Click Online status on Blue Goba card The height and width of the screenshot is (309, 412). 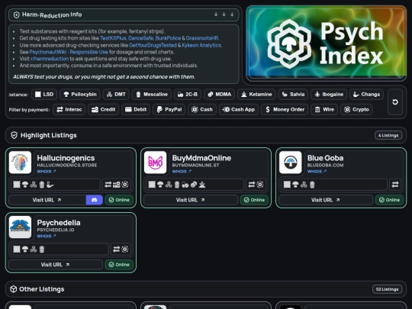[389, 200]
